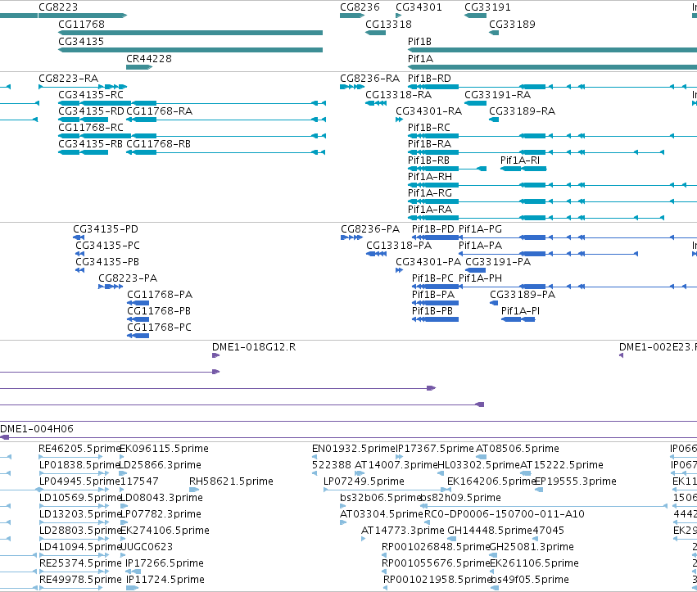Select the Pif1A gene label
This screenshot has width=697, height=592.
click(420, 59)
